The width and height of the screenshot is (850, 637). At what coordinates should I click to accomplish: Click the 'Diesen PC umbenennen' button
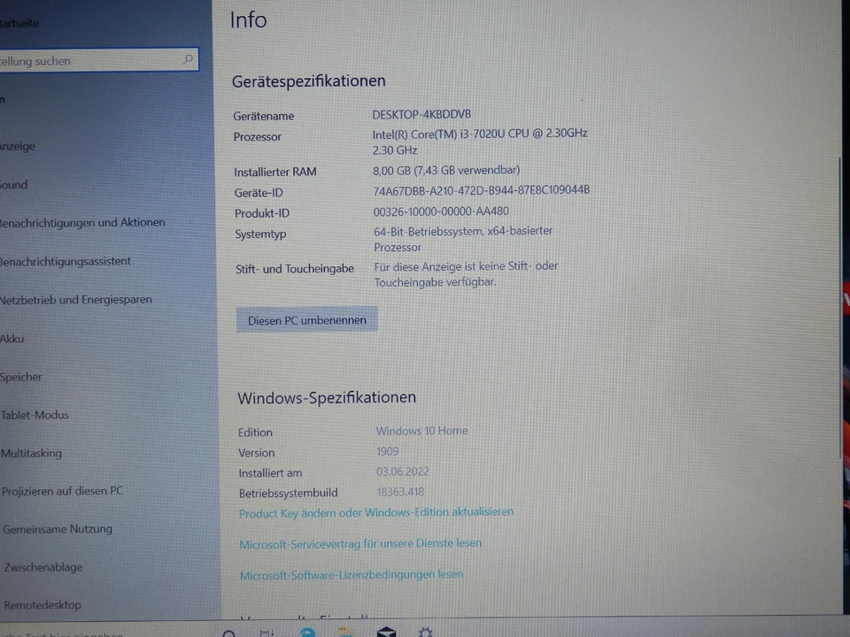click(x=307, y=320)
